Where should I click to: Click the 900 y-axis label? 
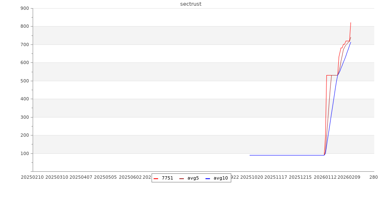tap(25, 9)
